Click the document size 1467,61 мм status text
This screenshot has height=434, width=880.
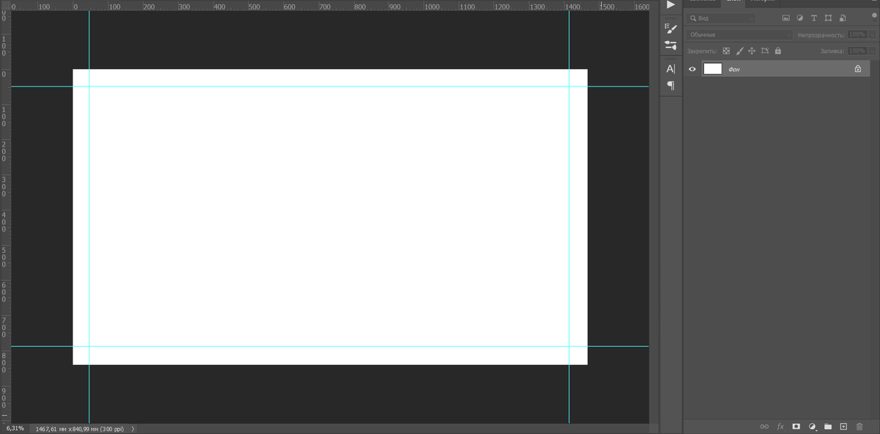click(81, 429)
